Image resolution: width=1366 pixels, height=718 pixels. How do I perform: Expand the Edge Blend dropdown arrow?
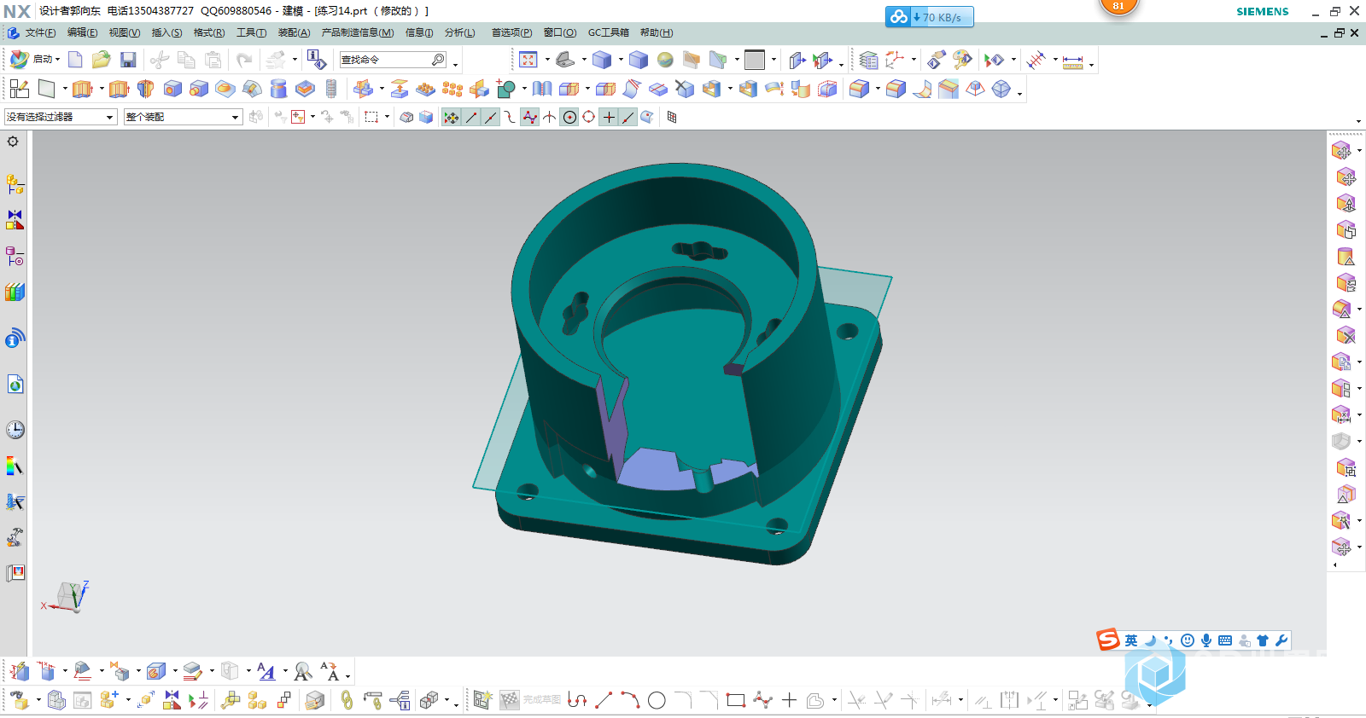point(877,89)
